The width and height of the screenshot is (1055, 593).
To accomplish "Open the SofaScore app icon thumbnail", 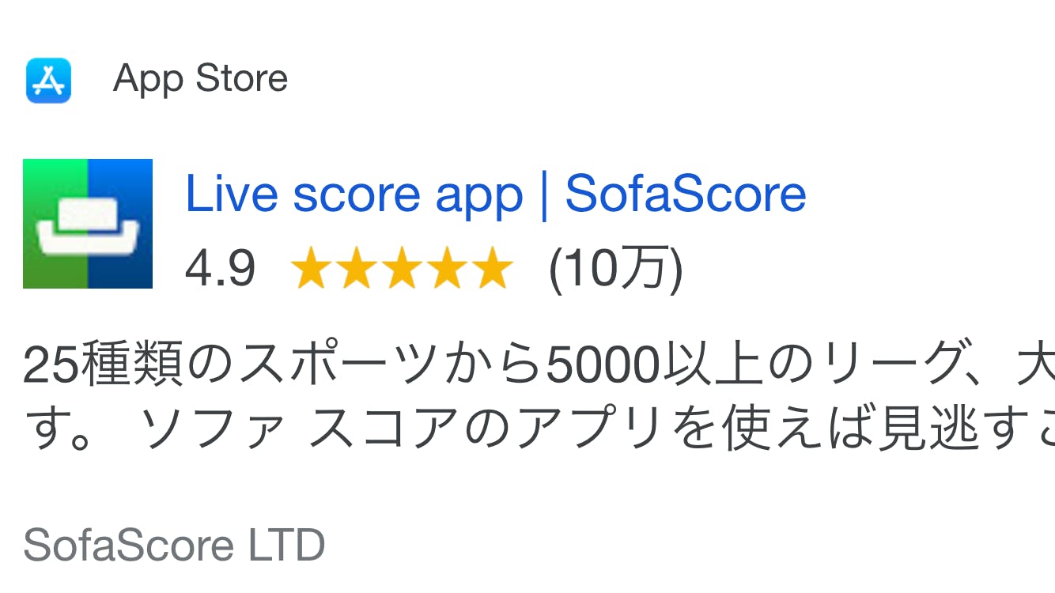I will (88, 224).
